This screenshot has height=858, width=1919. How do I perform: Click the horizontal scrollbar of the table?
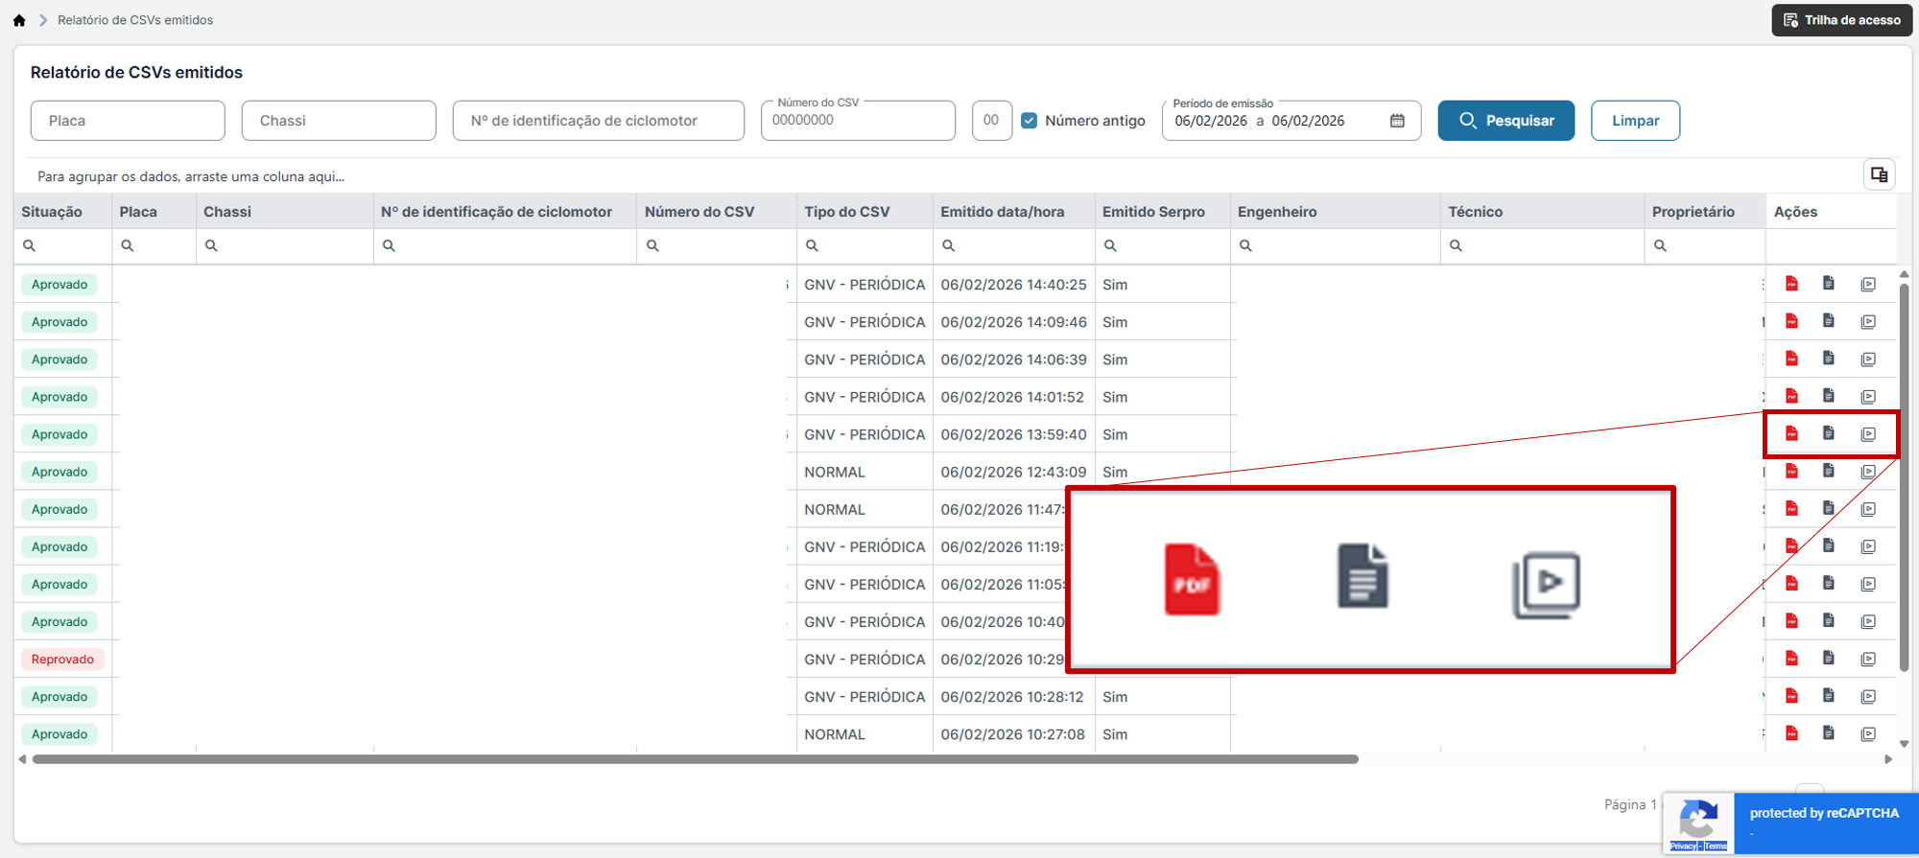tap(696, 759)
